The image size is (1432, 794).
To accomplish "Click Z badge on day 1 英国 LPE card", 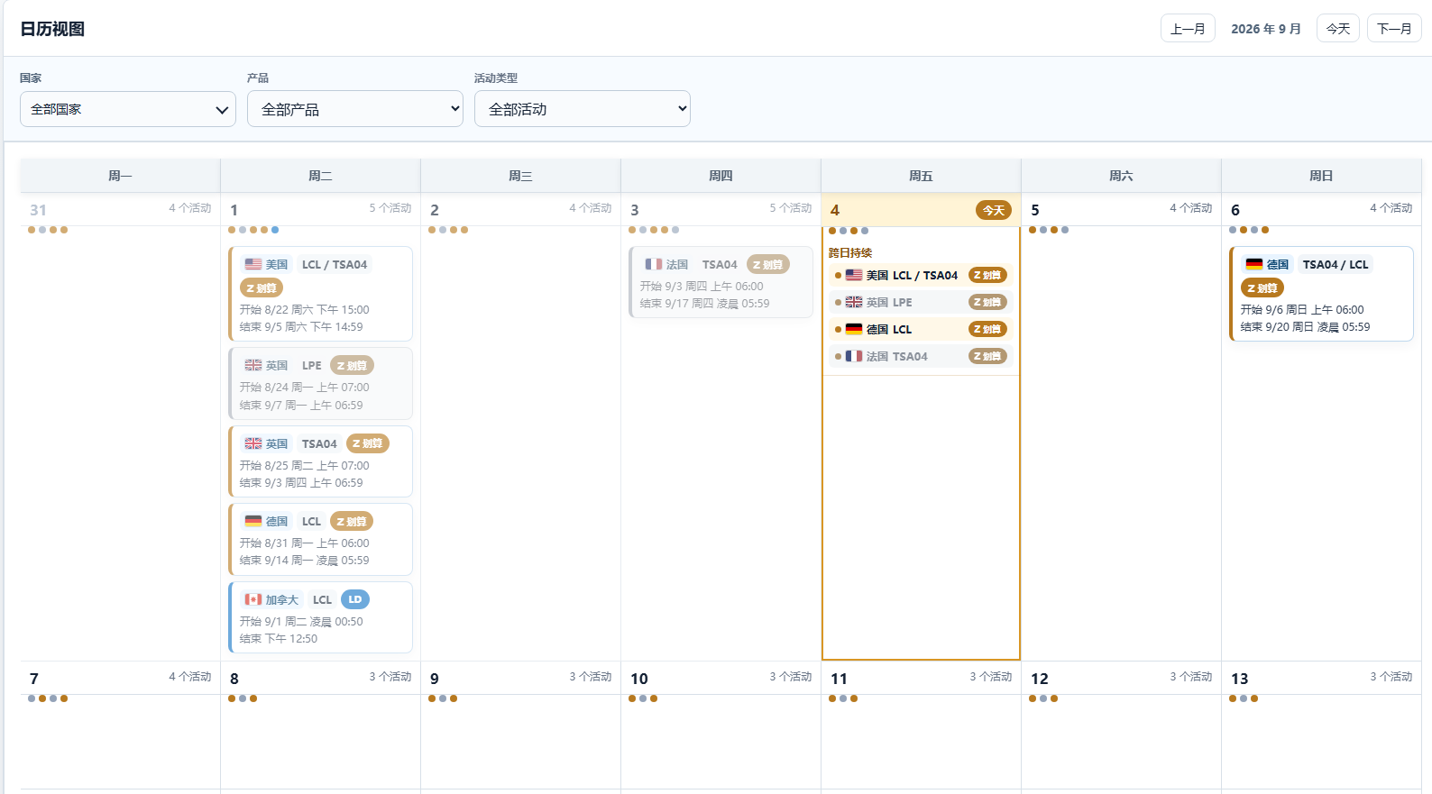I will (352, 365).
